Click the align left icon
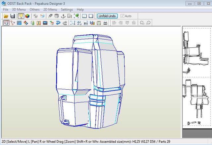Viewport: 212px width, 145px height. click(114, 23)
